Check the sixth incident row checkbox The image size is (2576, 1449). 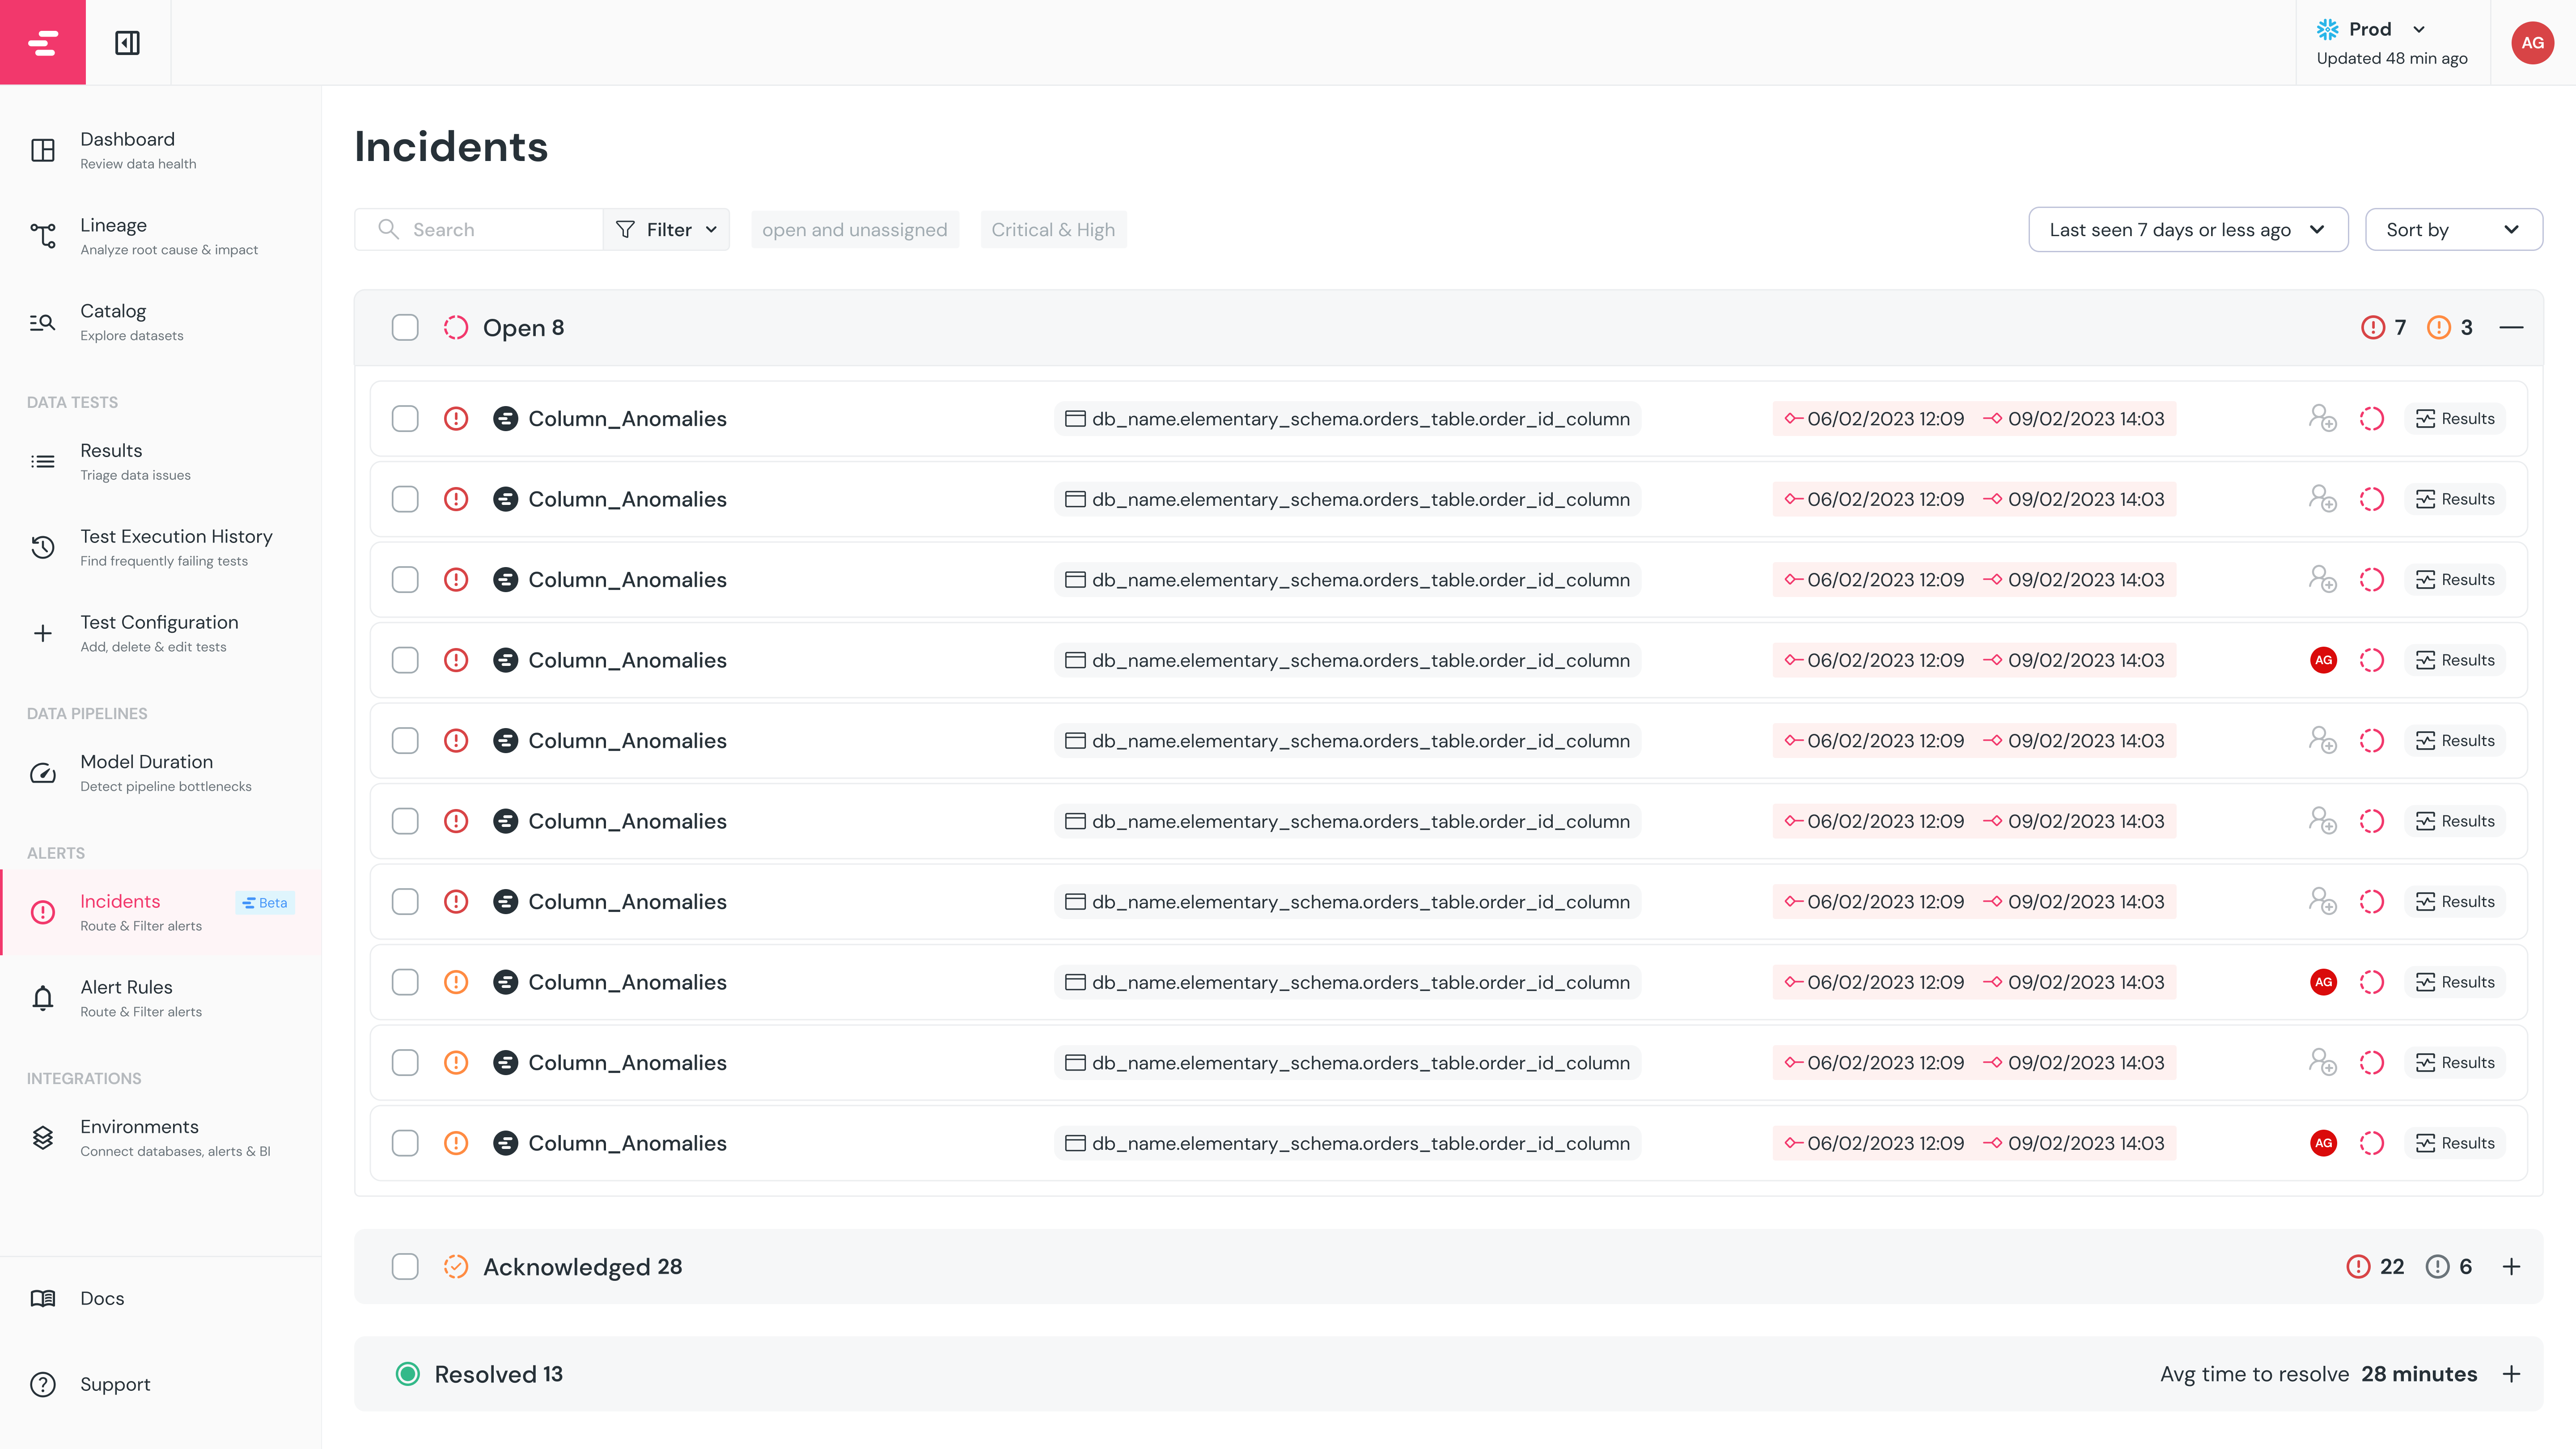(x=405, y=821)
